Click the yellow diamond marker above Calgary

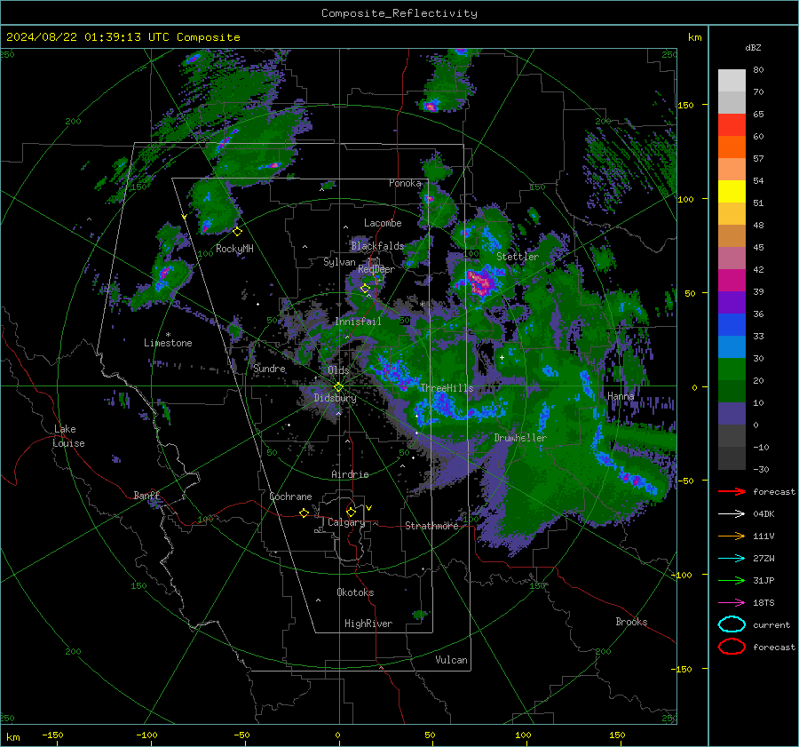(351, 512)
